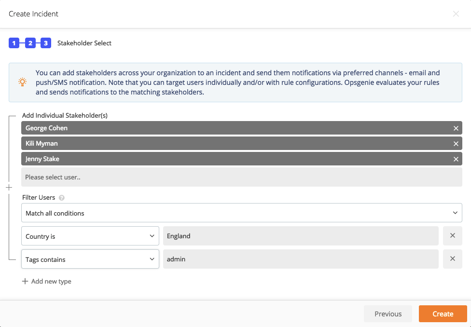Open the Match all conditions dropdown
The image size is (471, 327).
point(241,213)
